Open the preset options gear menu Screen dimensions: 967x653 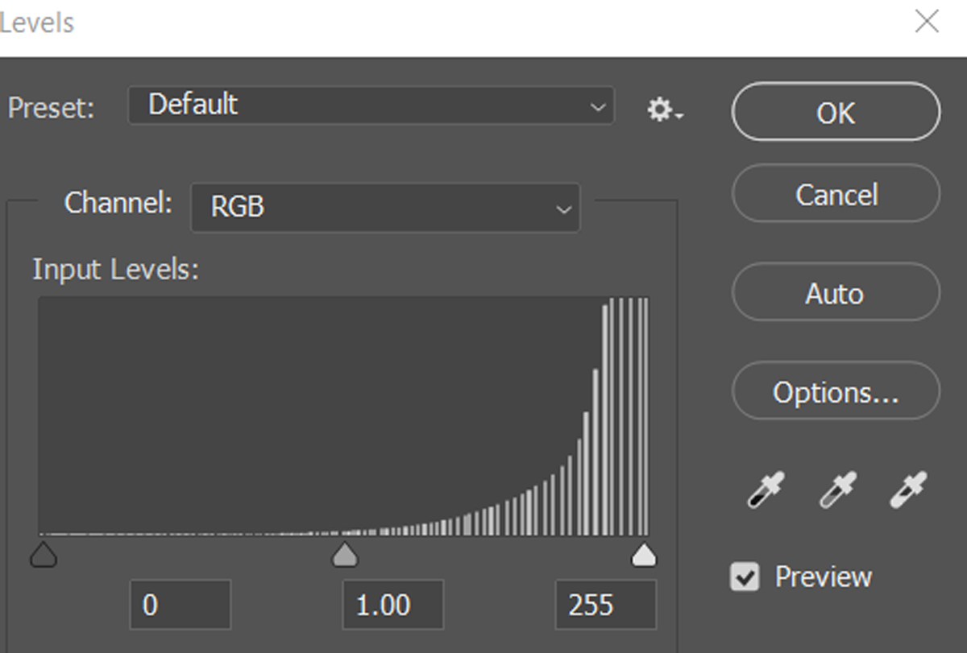[666, 110]
